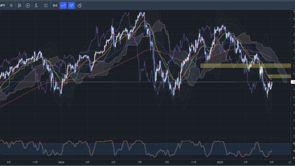Screen dimensions: 295x166
Task: Click the 7月 label on time axis
Action: (x=140, y=162)
